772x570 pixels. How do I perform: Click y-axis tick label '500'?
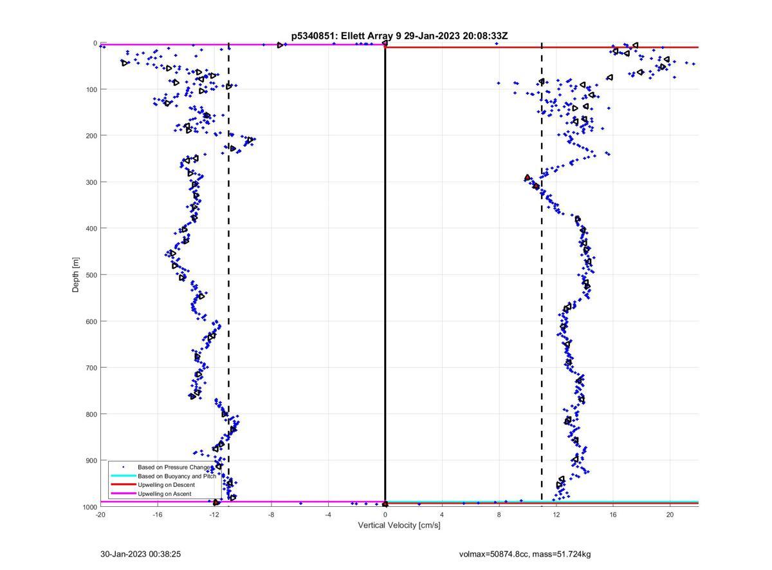91,275
